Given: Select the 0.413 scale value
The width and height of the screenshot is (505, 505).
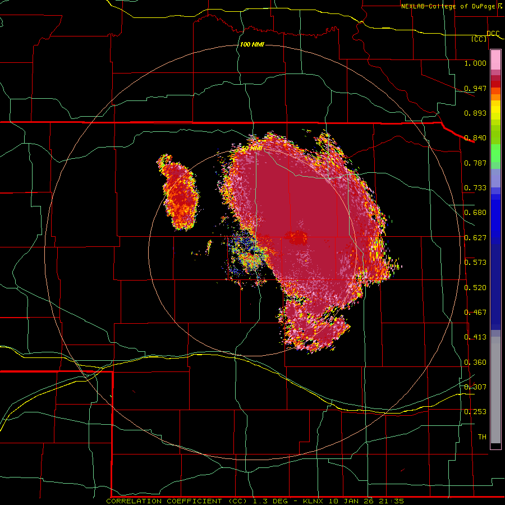Looking at the screenshot, I should (475, 337).
